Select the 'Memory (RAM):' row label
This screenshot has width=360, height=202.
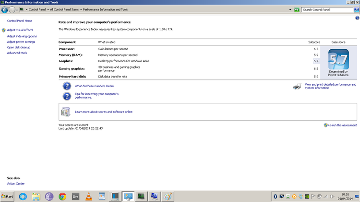tap(71, 55)
